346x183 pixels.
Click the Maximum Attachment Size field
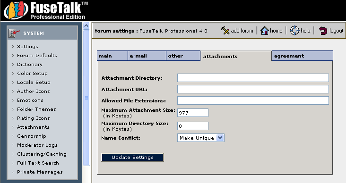coord(193,113)
